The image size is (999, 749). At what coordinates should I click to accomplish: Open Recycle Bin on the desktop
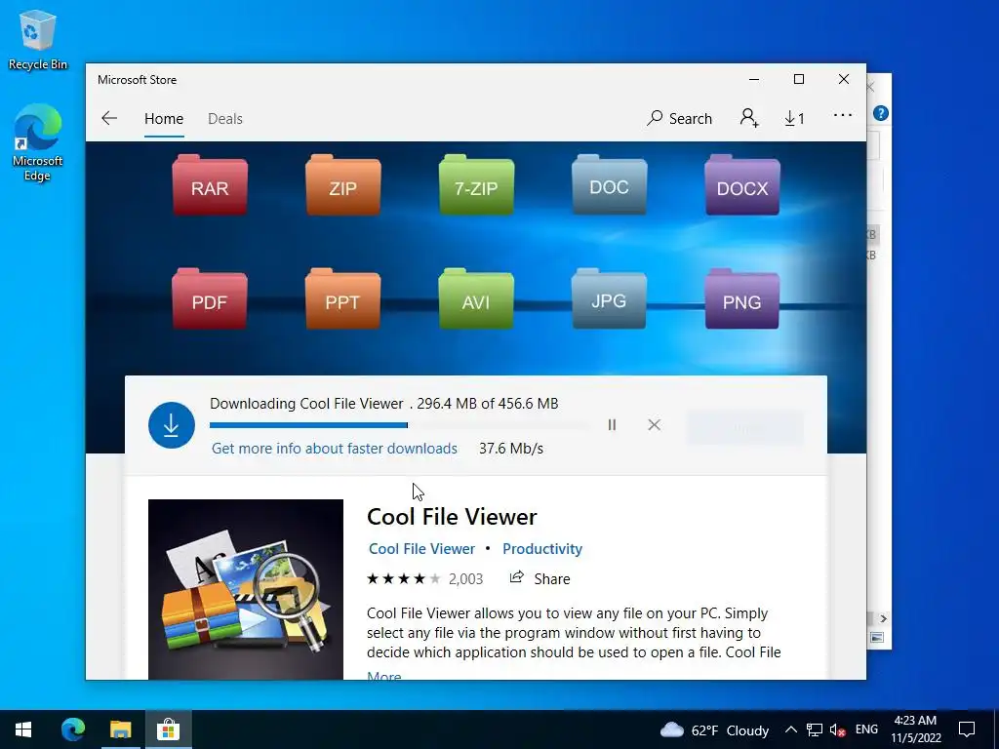pyautogui.click(x=38, y=41)
